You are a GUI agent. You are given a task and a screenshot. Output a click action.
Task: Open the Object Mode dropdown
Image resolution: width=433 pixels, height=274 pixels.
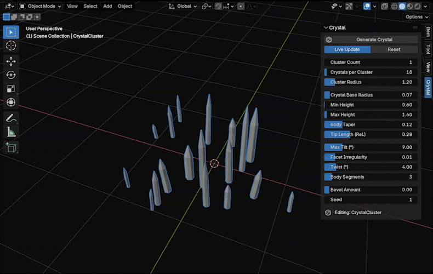click(x=41, y=6)
